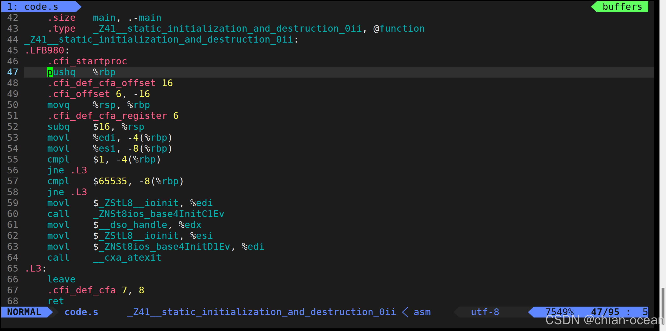Click %esi register on line 62
Viewport: 666px width, 331px height.
coord(201,236)
